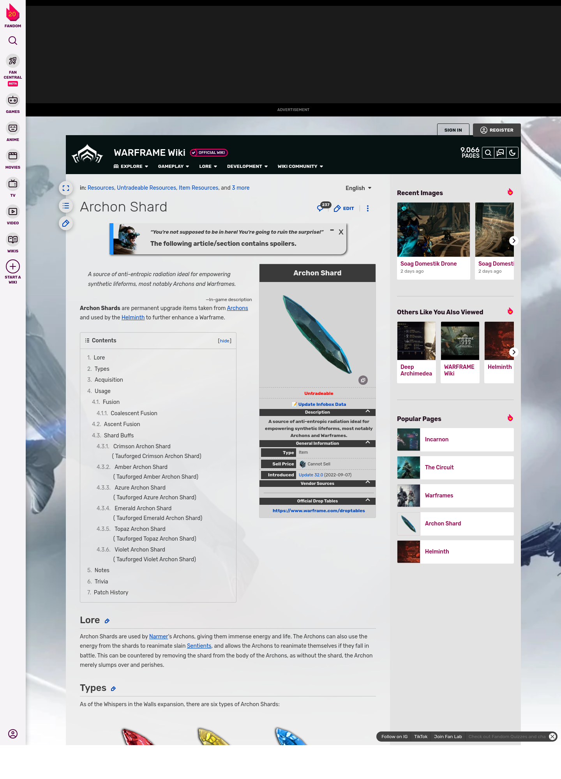Open the Anime section icon
561x779 pixels.
pyautogui.click(x=13, y=128)
